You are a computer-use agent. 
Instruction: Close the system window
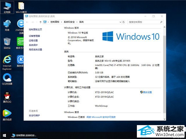162,16
